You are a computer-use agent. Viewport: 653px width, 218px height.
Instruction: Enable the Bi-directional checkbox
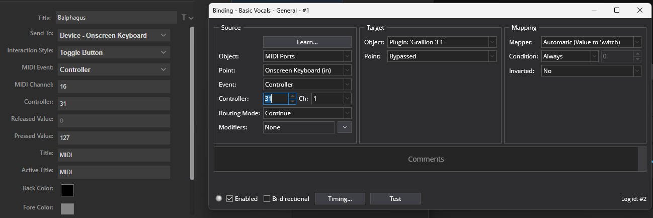pyautogui.click(x=267, y=198)
